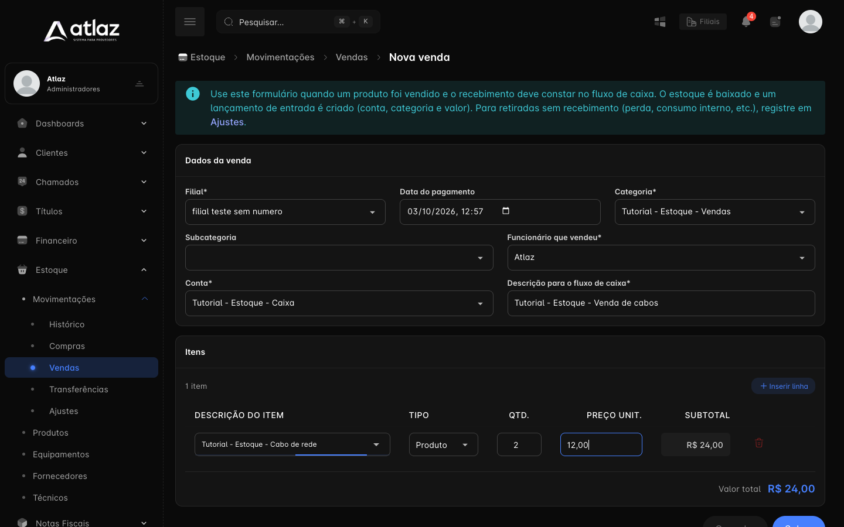Go to Transferências in sidebar
The height and width of the screenshot is (527, 844).
click(x=79, y=389)
